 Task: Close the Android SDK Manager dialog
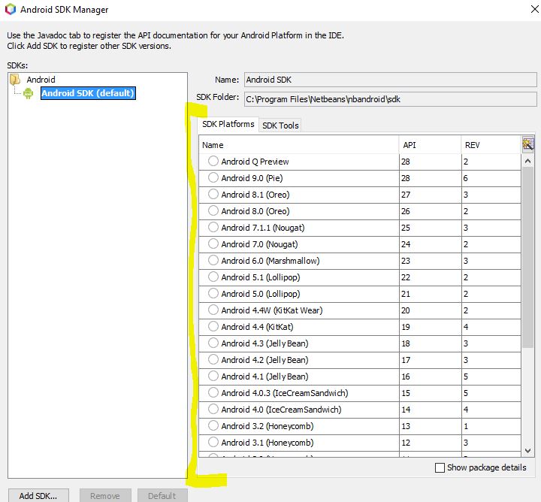click(534, 9)
